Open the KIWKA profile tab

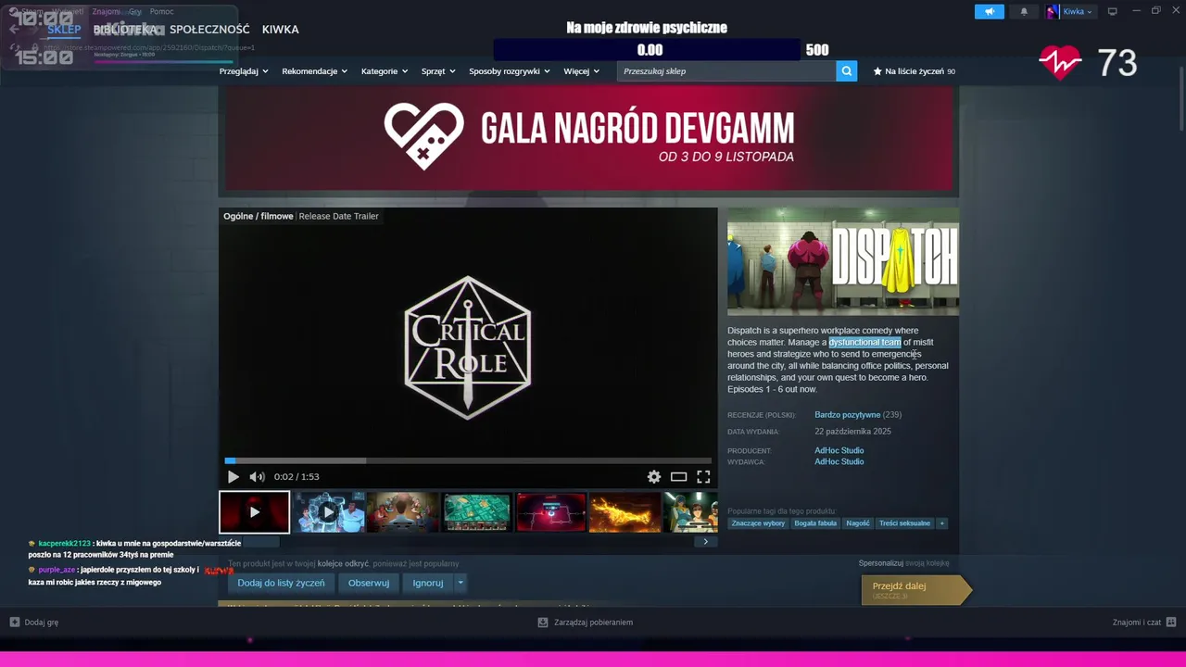click(280, 30)
